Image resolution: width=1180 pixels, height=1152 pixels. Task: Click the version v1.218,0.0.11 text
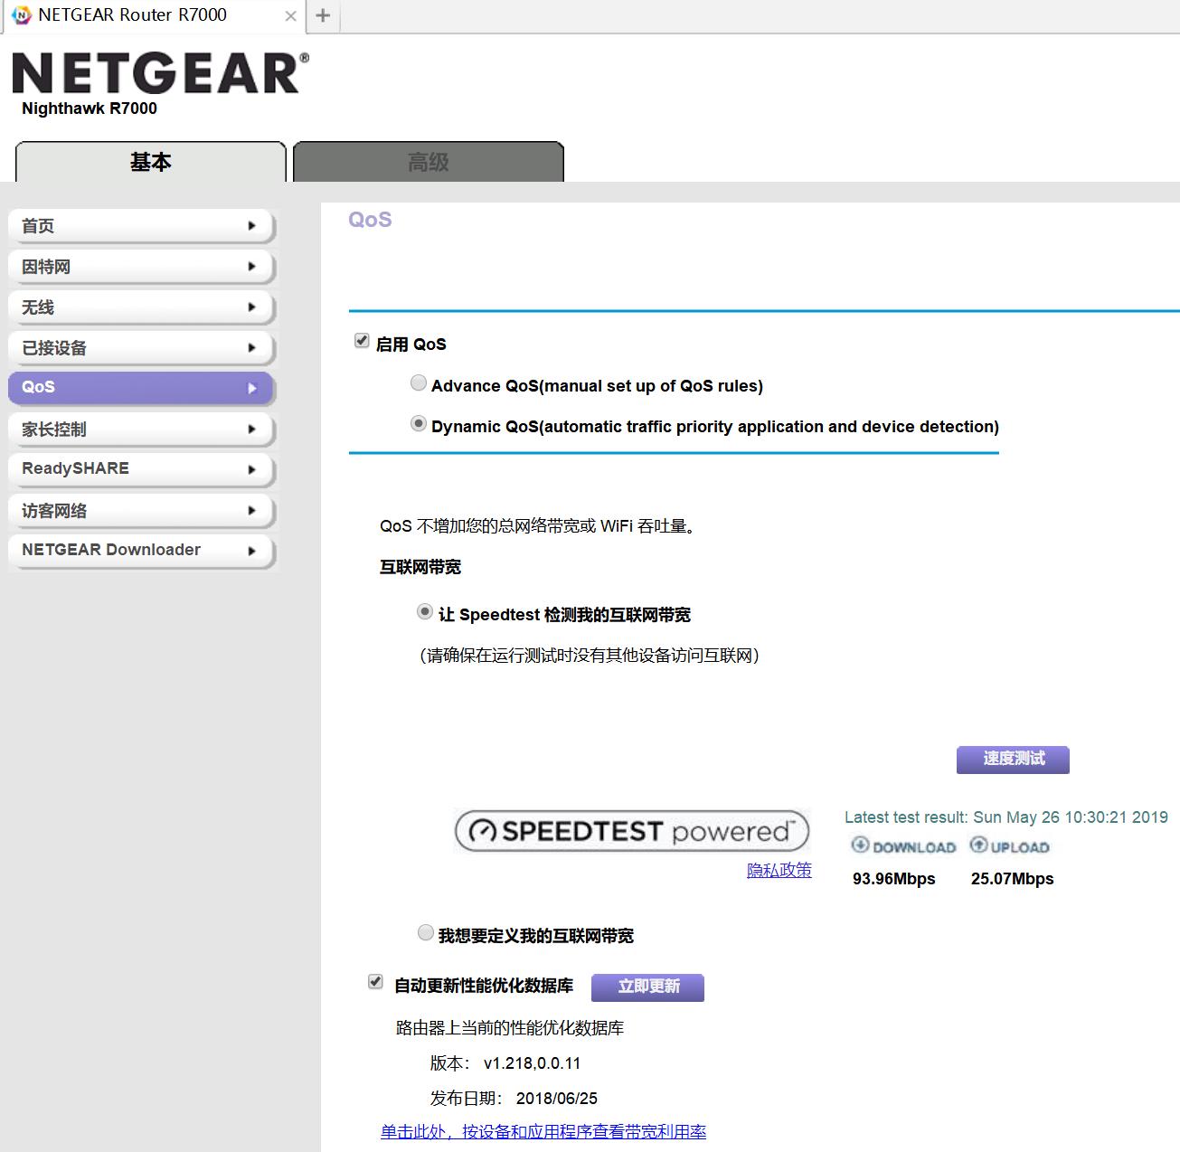point(533,1063)
